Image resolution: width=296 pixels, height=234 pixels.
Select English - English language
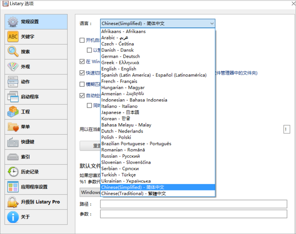coord(158,69)
